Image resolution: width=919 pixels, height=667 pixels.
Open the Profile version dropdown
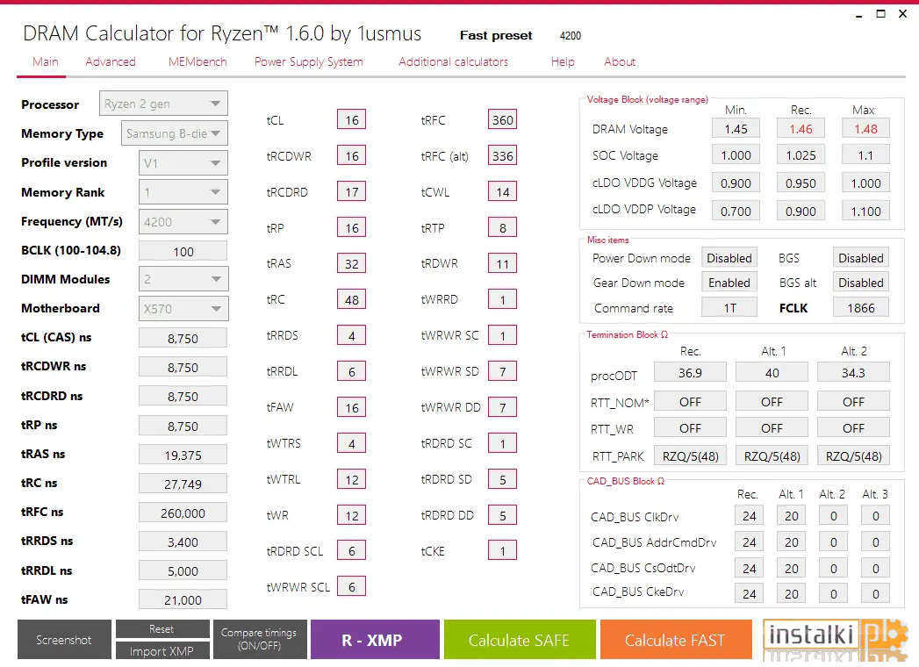(183, 163)
